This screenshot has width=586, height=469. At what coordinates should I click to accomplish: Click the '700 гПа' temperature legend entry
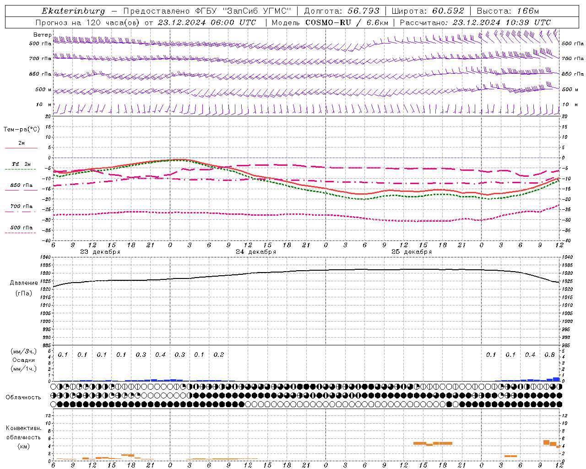22,207
